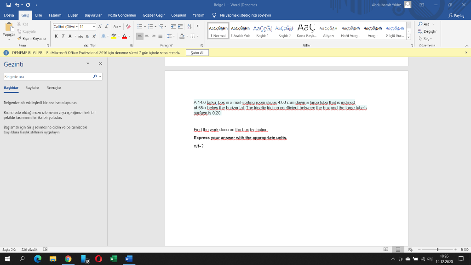Switch to read mode view in status bar
Screen dimensions: 471x265
click(x=386, y=249)
